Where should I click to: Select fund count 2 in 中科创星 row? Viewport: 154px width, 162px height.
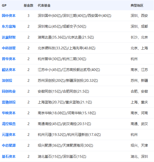pyautogui.click(x=28, y=48)
